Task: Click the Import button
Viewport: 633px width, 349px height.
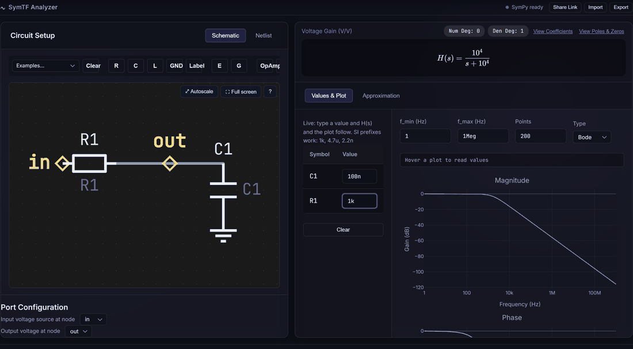Action: 595,7
